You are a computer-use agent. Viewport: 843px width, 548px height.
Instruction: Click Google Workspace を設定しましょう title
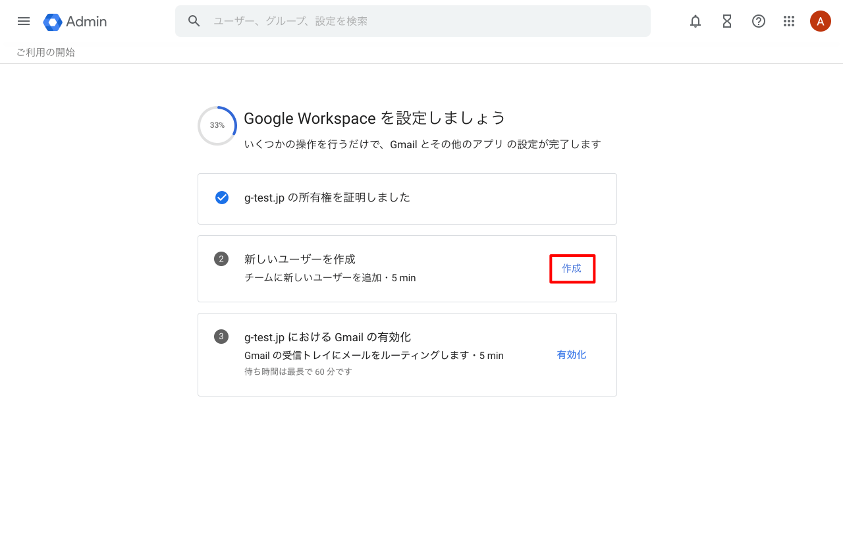[x=375, y=118]
